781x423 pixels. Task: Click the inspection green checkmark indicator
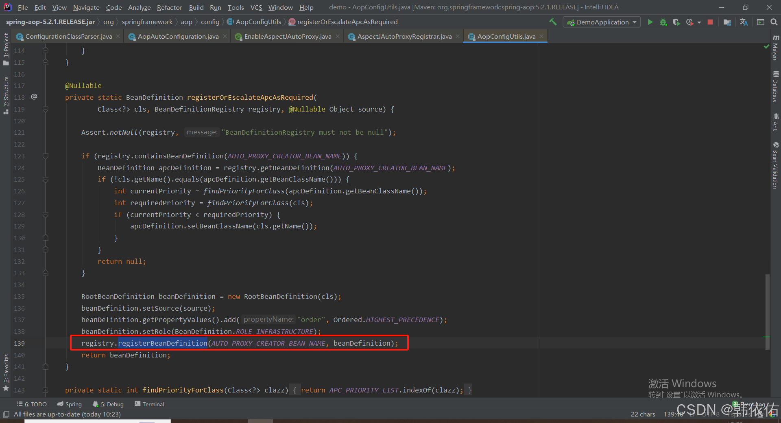pos(767,47)
